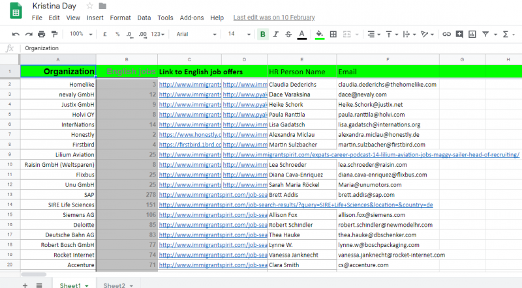The image size is (522, 288).
Task: Open the Arial font dropdown
Action: coord(196,34)
